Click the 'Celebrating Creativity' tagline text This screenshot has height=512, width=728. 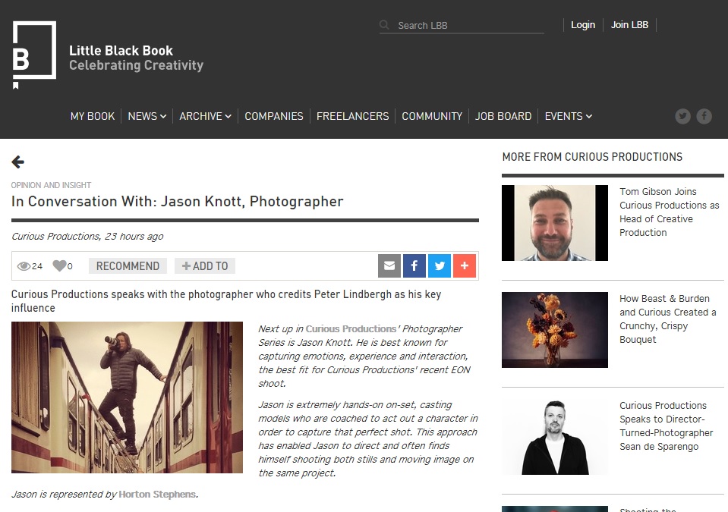point(137,65)
